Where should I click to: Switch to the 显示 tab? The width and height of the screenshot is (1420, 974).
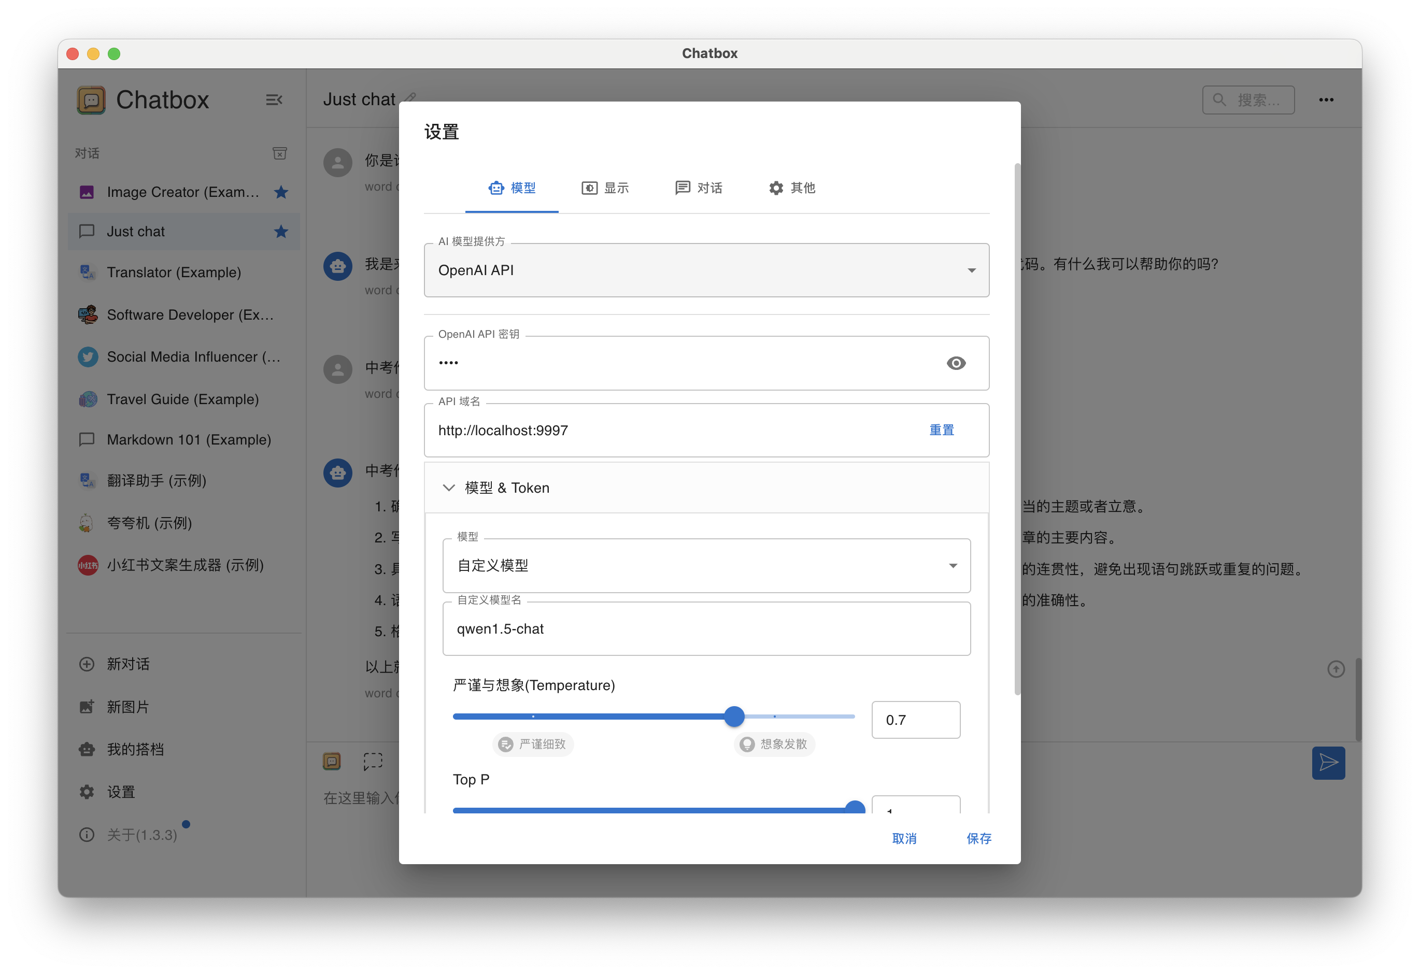coord(605,188)
